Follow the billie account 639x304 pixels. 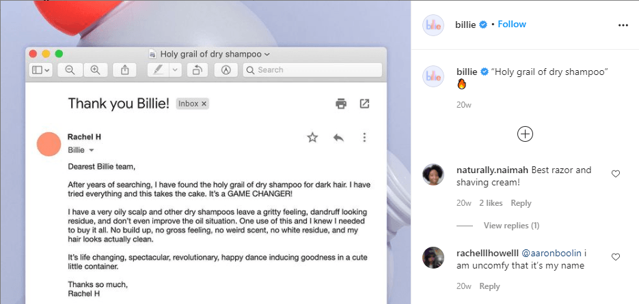(512, 25)
